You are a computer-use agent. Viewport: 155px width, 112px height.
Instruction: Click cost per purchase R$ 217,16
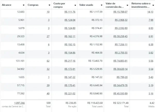pos(70,61)
